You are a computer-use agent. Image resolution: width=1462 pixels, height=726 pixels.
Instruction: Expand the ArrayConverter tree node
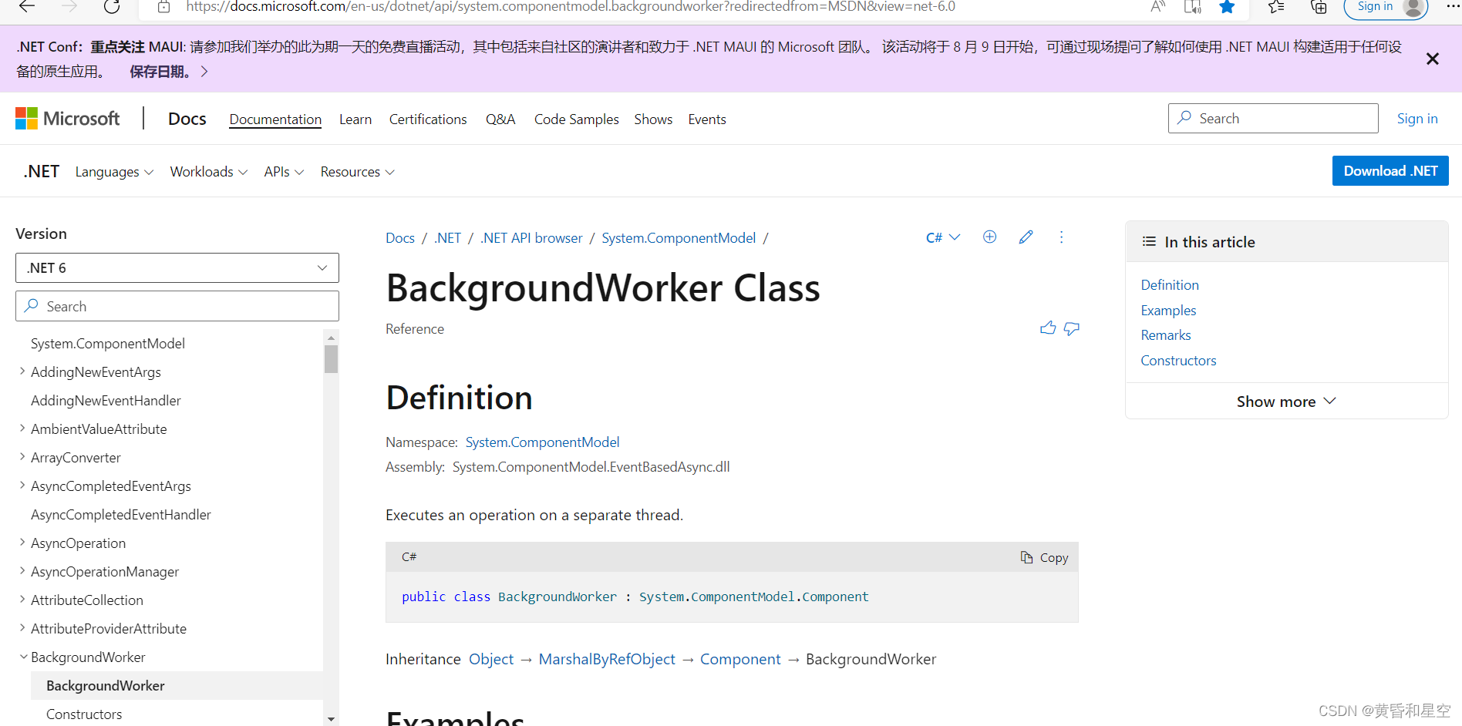click(x=22, y=457)
